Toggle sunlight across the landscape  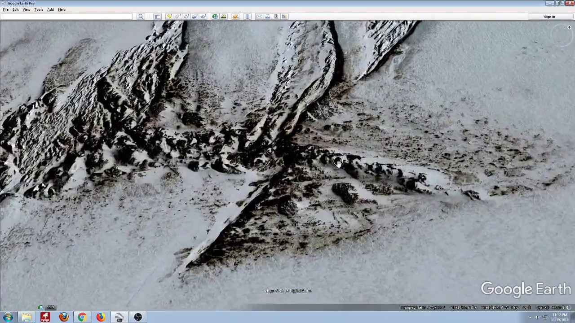pos(224,17)
